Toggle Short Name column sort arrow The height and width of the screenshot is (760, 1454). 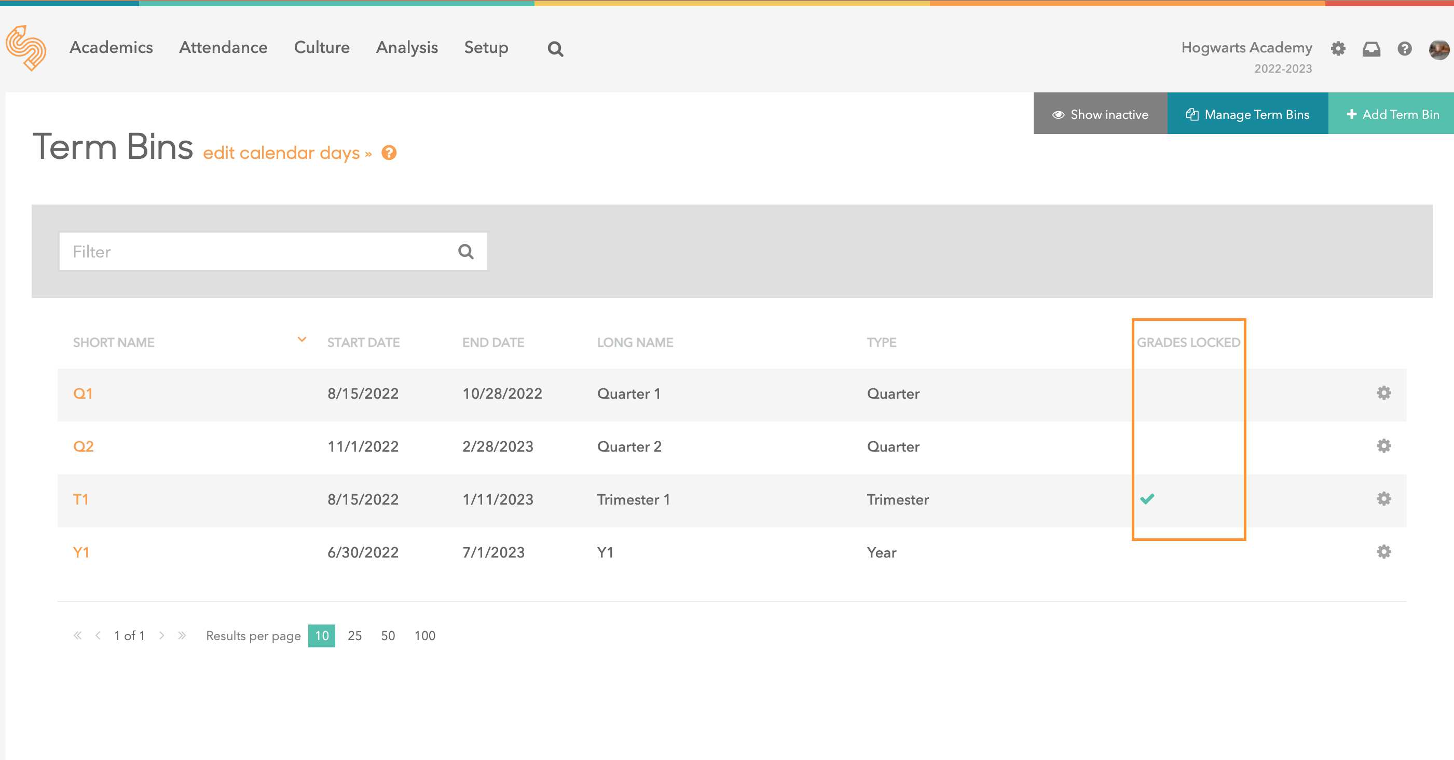pos(302,340)
